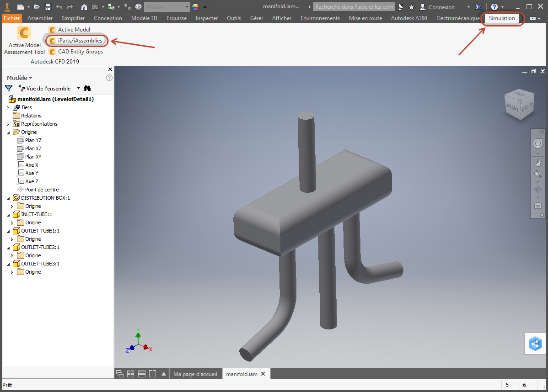Screen dimensions: 548x392
Task: Click the iParts/iAssemblies button
Action: [x=76, y=41]
